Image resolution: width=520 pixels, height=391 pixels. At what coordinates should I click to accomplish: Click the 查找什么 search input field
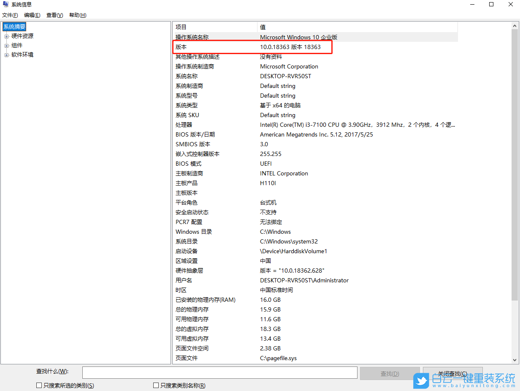219,372
